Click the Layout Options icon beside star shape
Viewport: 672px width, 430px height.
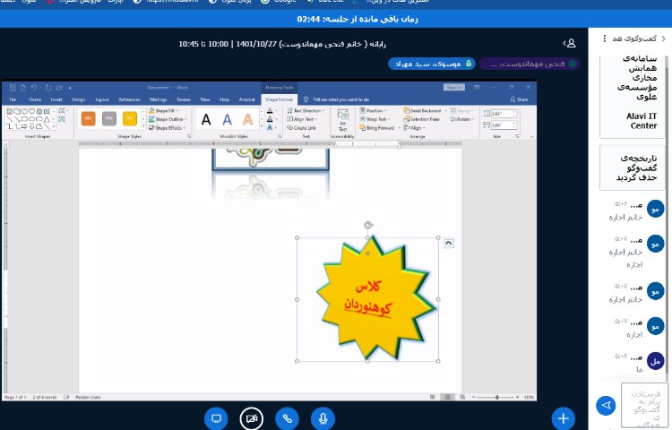click(x=448, y=244)
